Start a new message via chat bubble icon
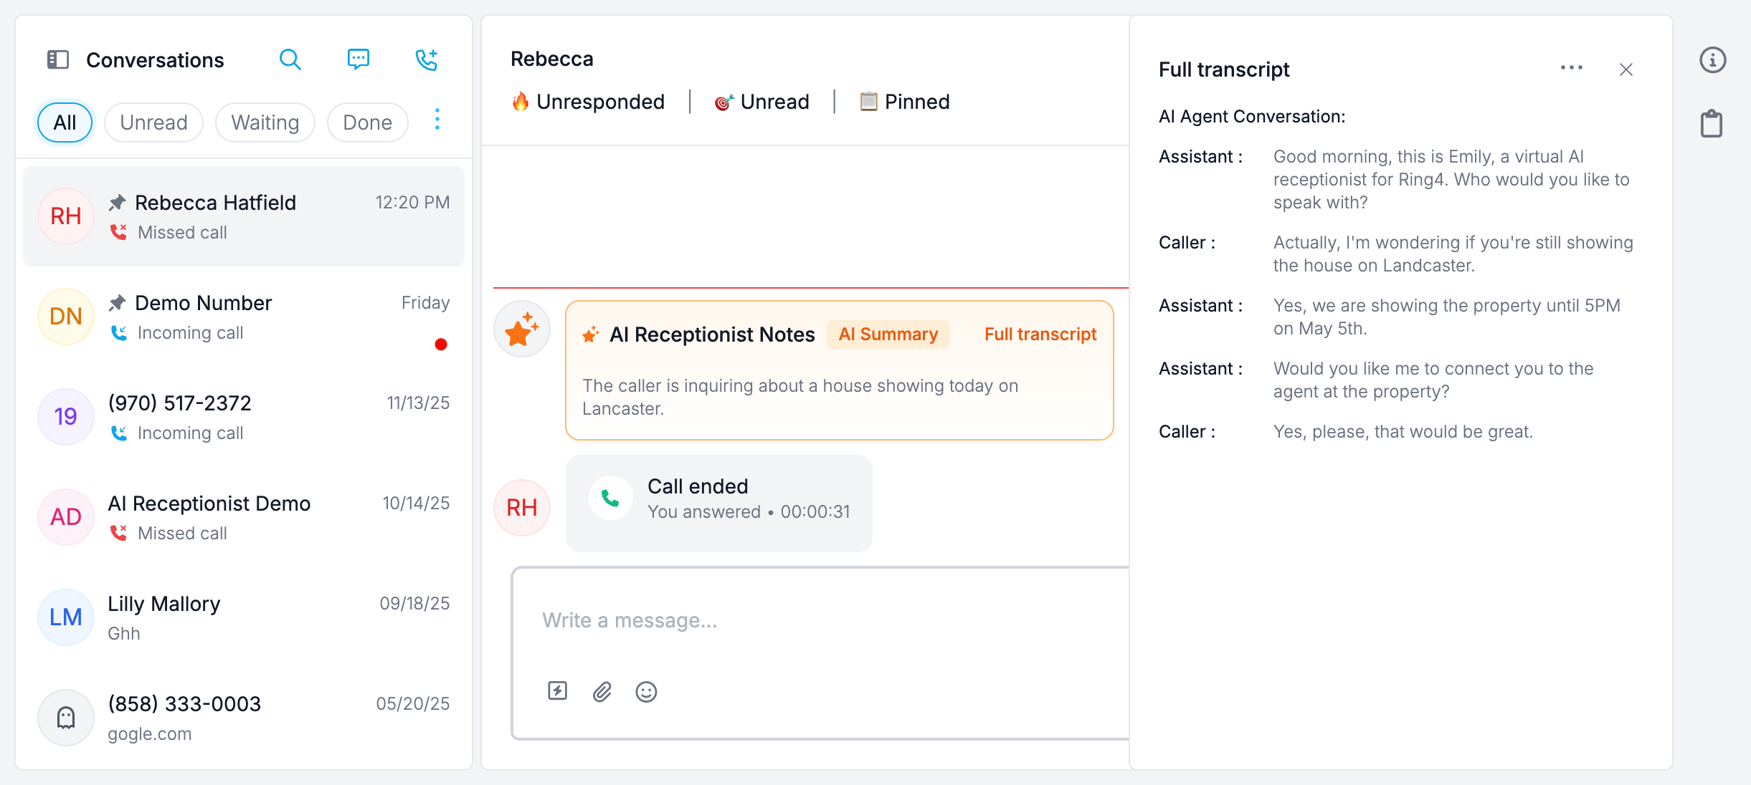This screenshot has height=785, width=1751. point(358,59)
